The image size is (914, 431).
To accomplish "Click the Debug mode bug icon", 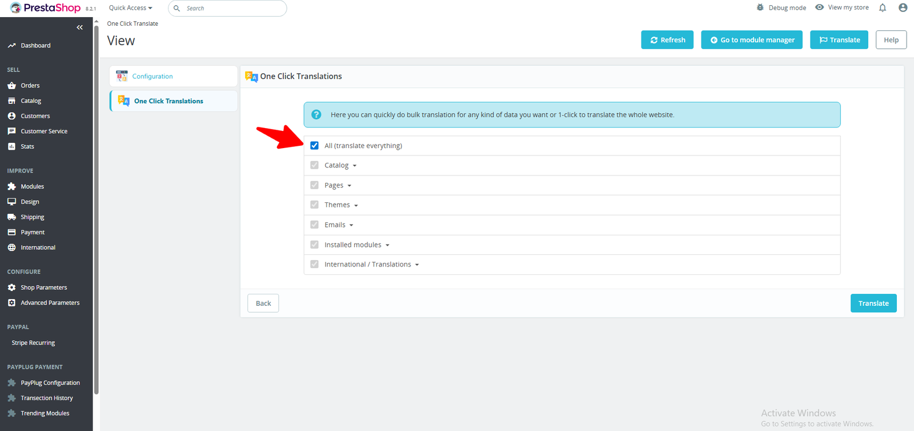I will (760, 8).
